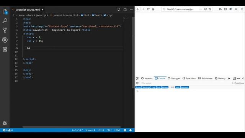Viewport: 245px width, 138px height.
Task: Clear the web console output
Action: [137, 83]
